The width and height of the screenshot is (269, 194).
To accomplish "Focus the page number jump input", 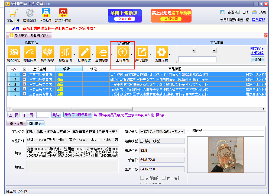I will pos(43,115).
